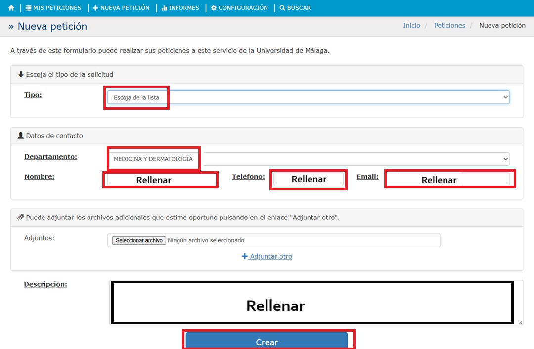Click the Nombre input field
The width and height of the screenshot is (534, 349).
(x=160, y=179)
